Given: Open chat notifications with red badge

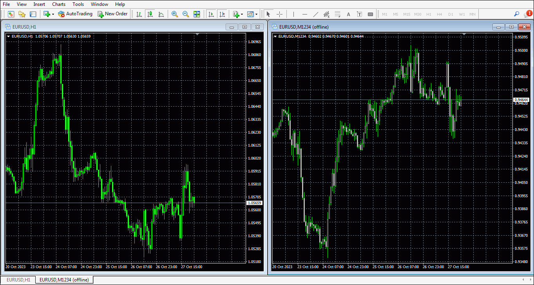Looking at the screenshot, I should (x=528, y=14).
